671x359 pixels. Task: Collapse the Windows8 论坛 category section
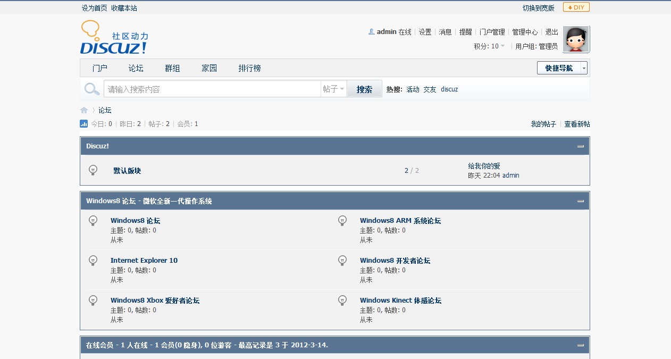coord(581,201)
